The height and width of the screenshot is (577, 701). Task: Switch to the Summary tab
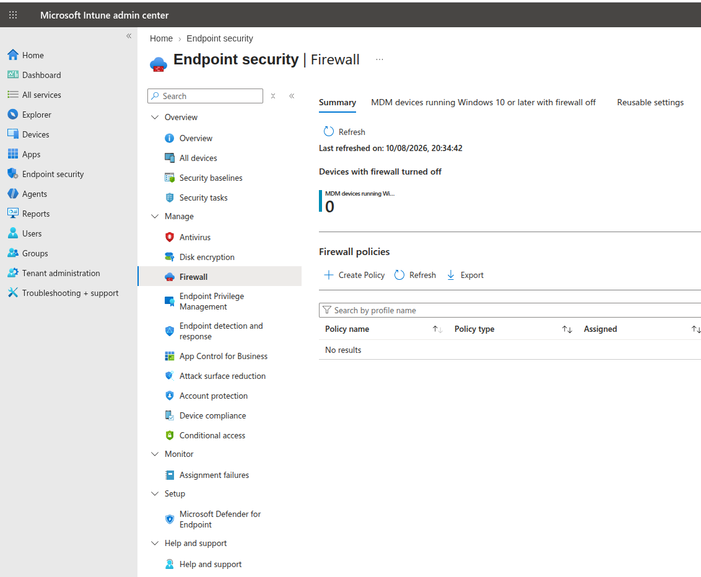(337, 102)
